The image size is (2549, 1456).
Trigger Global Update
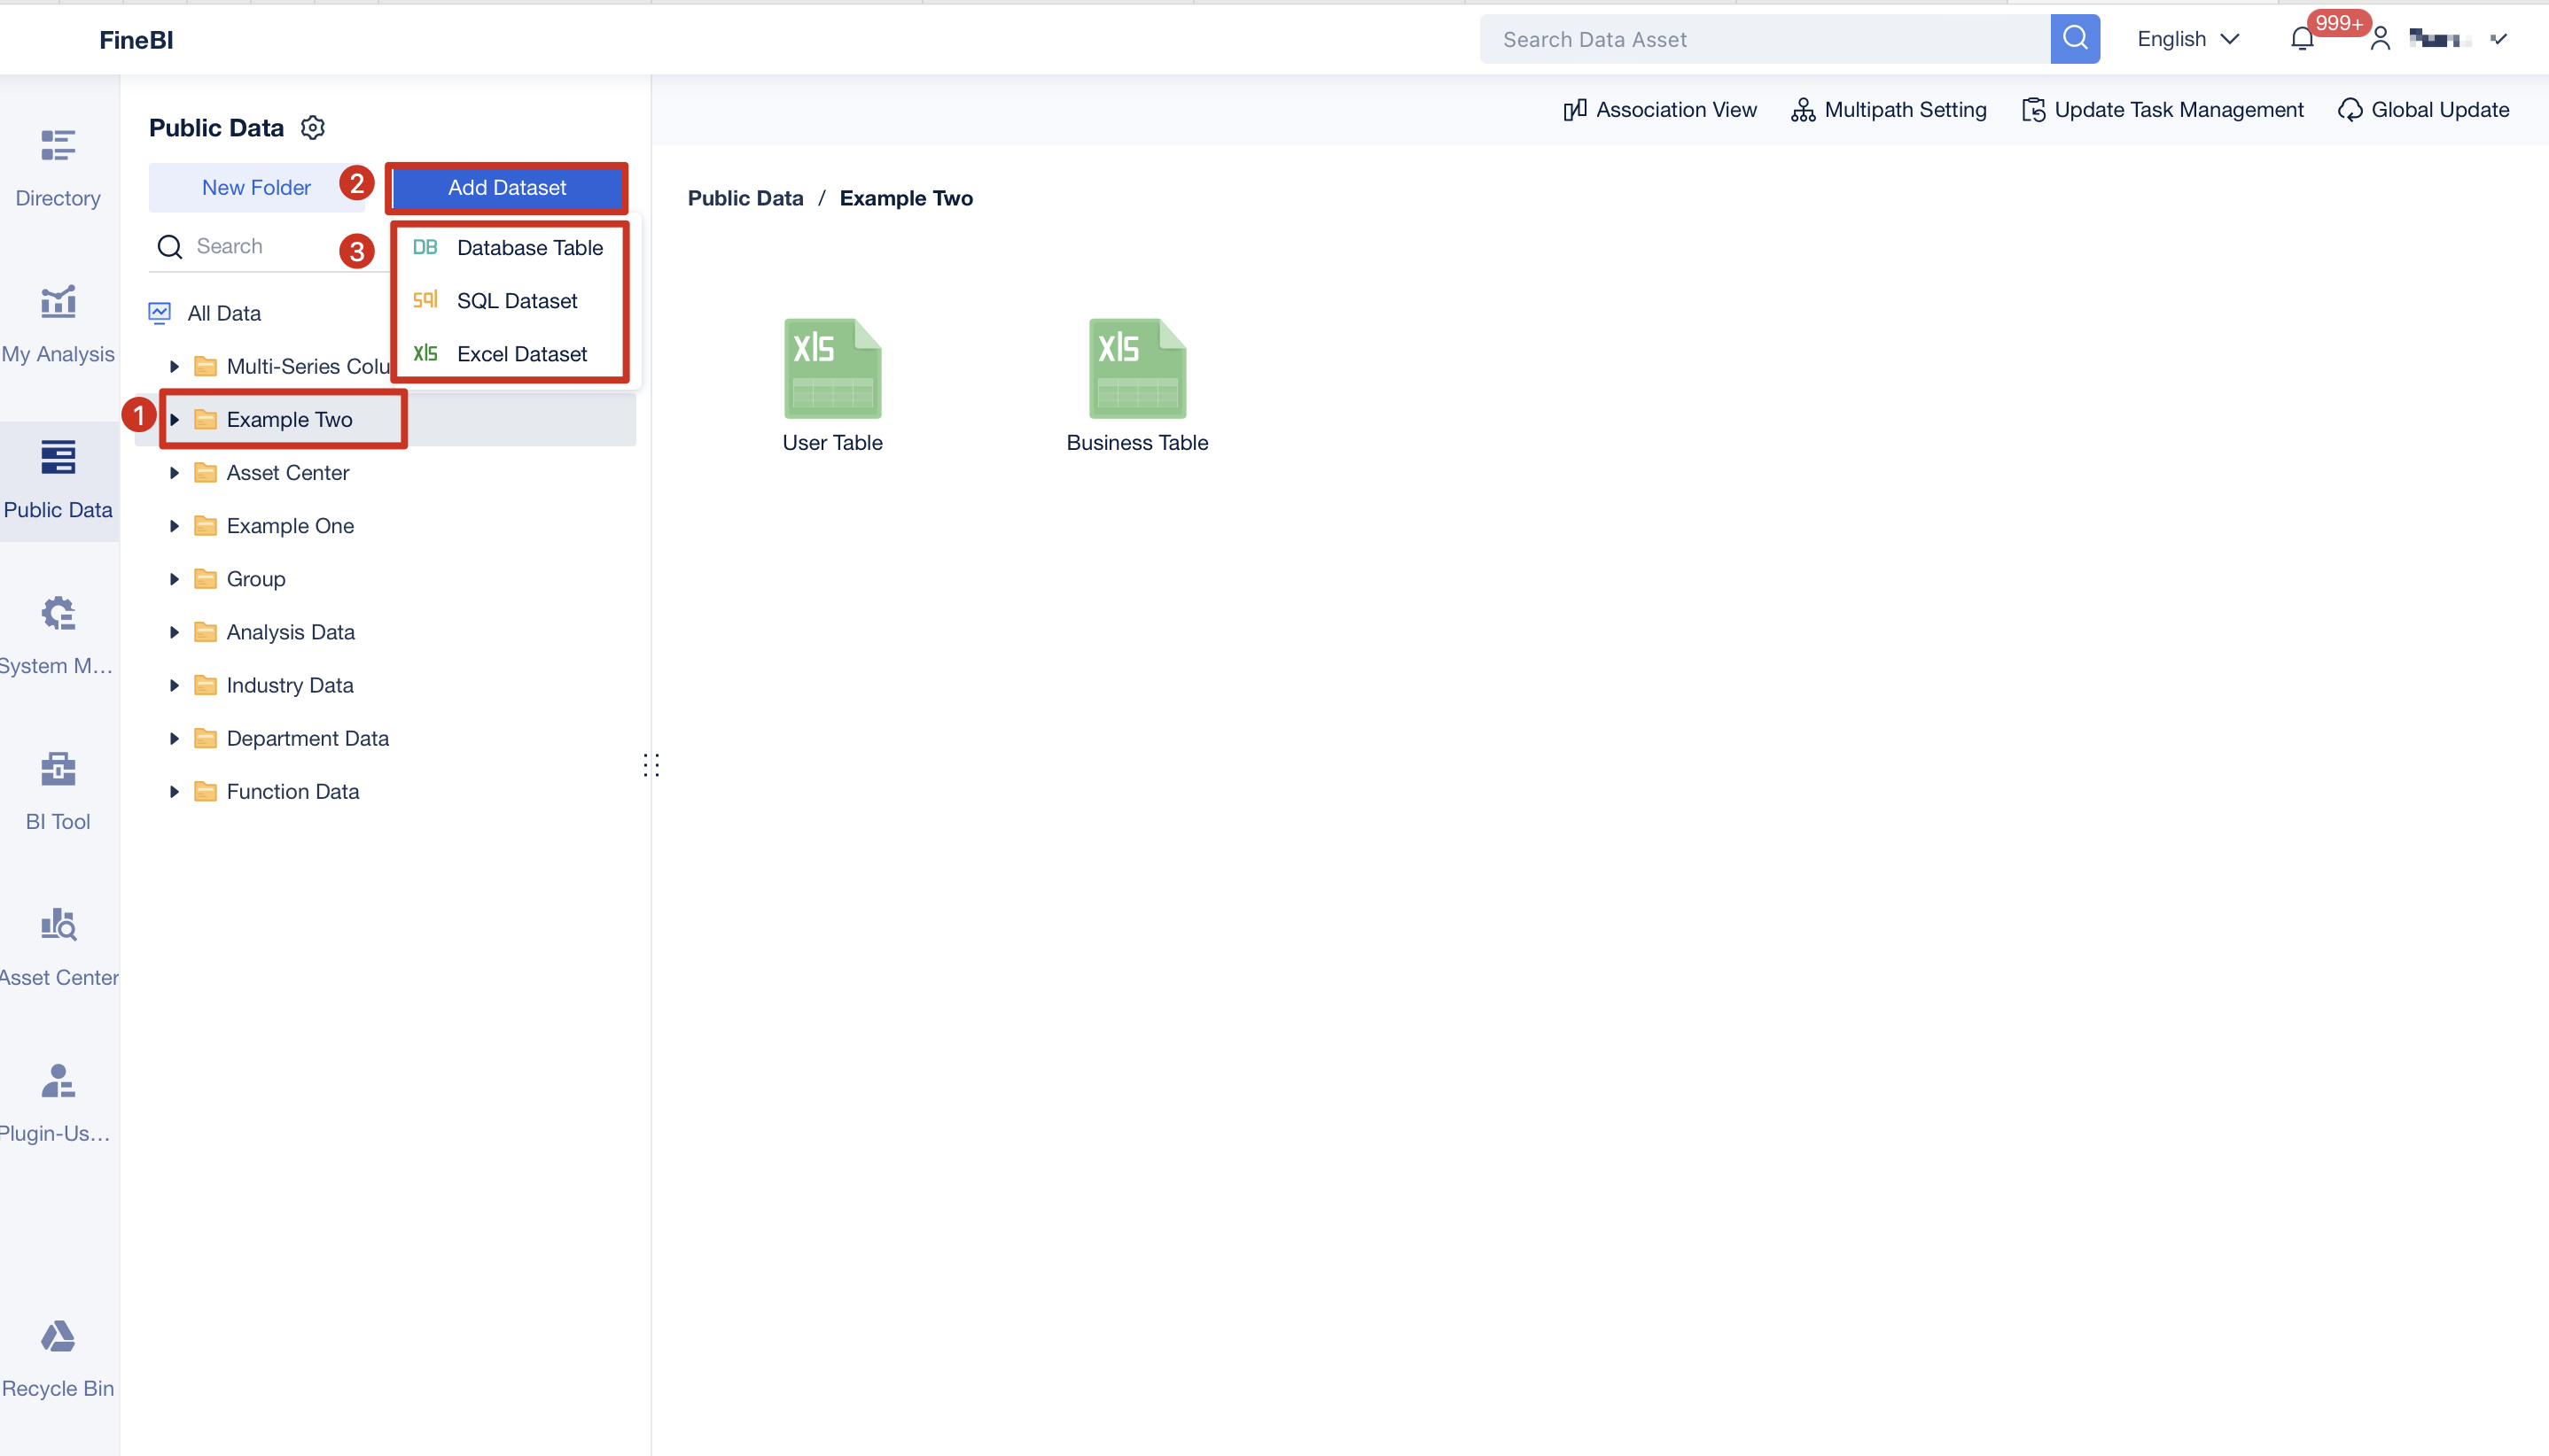pos(2424,109)
